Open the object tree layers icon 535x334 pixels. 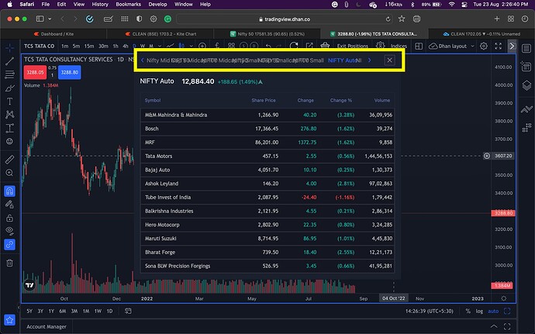pos(526,85)
